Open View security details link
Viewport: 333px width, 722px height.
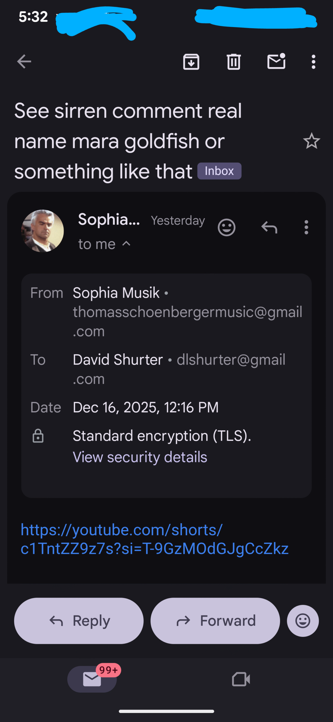pyautogui.click(x=140, y=457)
